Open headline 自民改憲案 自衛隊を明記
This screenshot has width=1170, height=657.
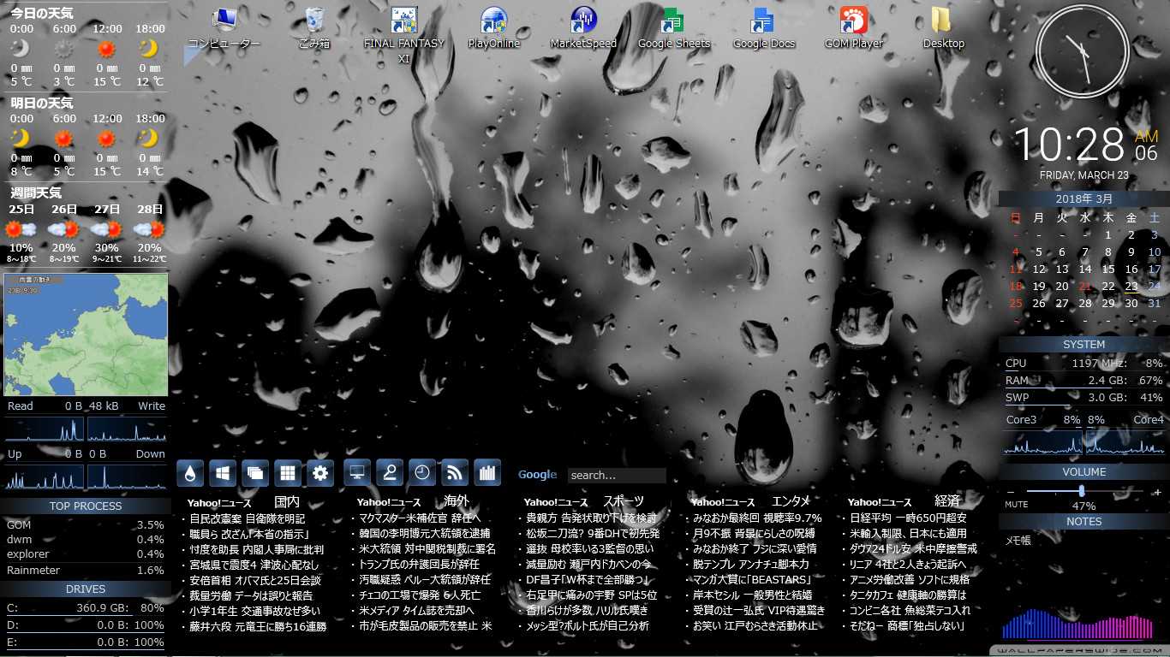(247, 518)
